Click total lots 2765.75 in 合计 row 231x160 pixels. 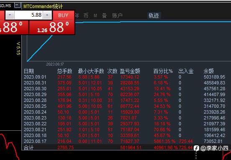click(65, 147)
